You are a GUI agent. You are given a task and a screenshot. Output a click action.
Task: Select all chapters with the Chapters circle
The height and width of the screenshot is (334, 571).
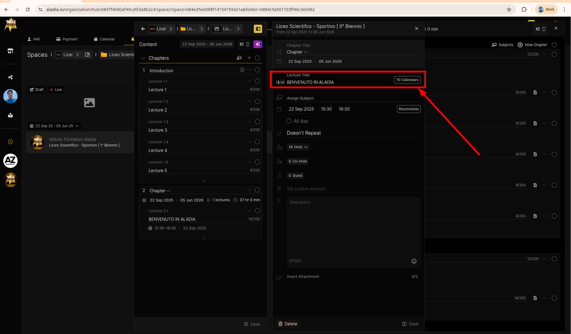(257, 58)
